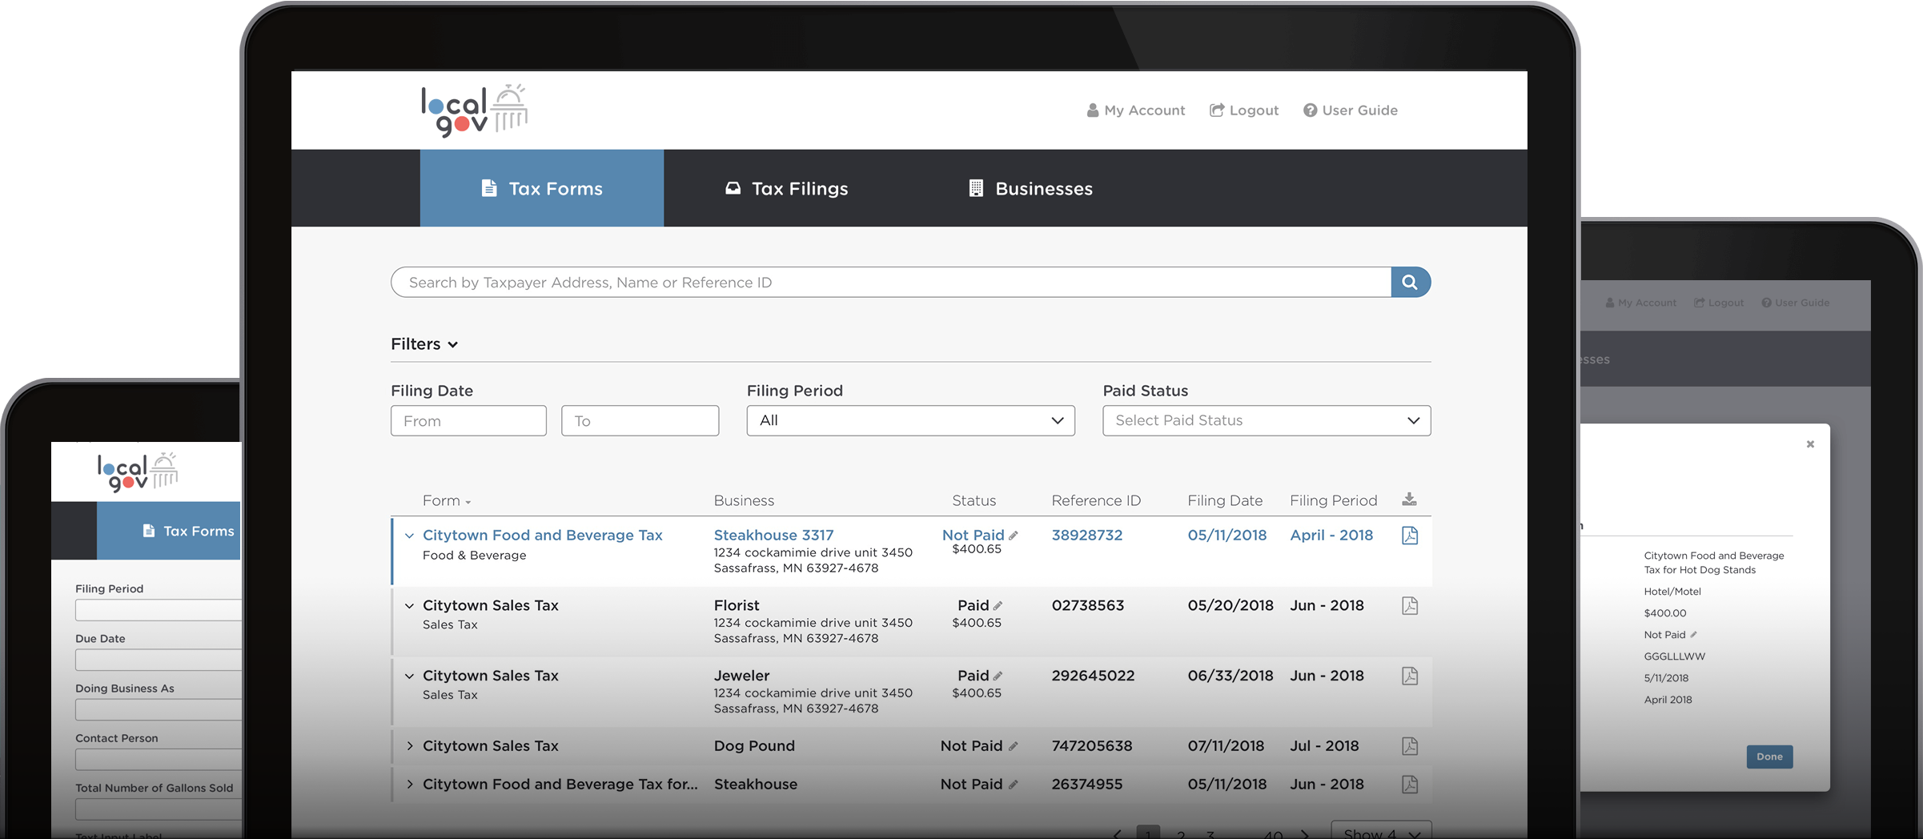
Task: Edit the Not Paid status for Dog Pound
Action: click(1012, 745)
